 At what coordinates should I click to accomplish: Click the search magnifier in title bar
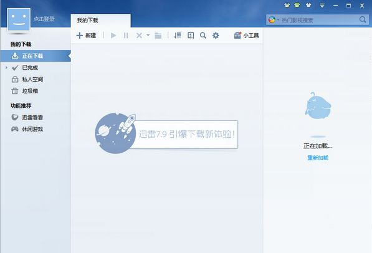(363, 20)
